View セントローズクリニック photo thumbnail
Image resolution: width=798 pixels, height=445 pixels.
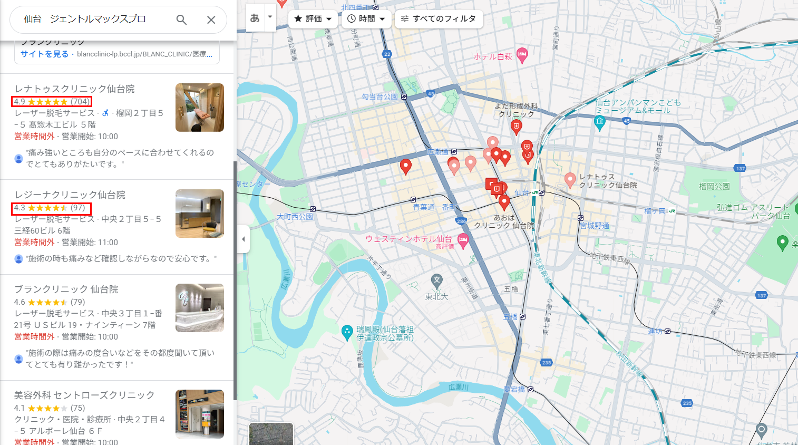[200, 414]
